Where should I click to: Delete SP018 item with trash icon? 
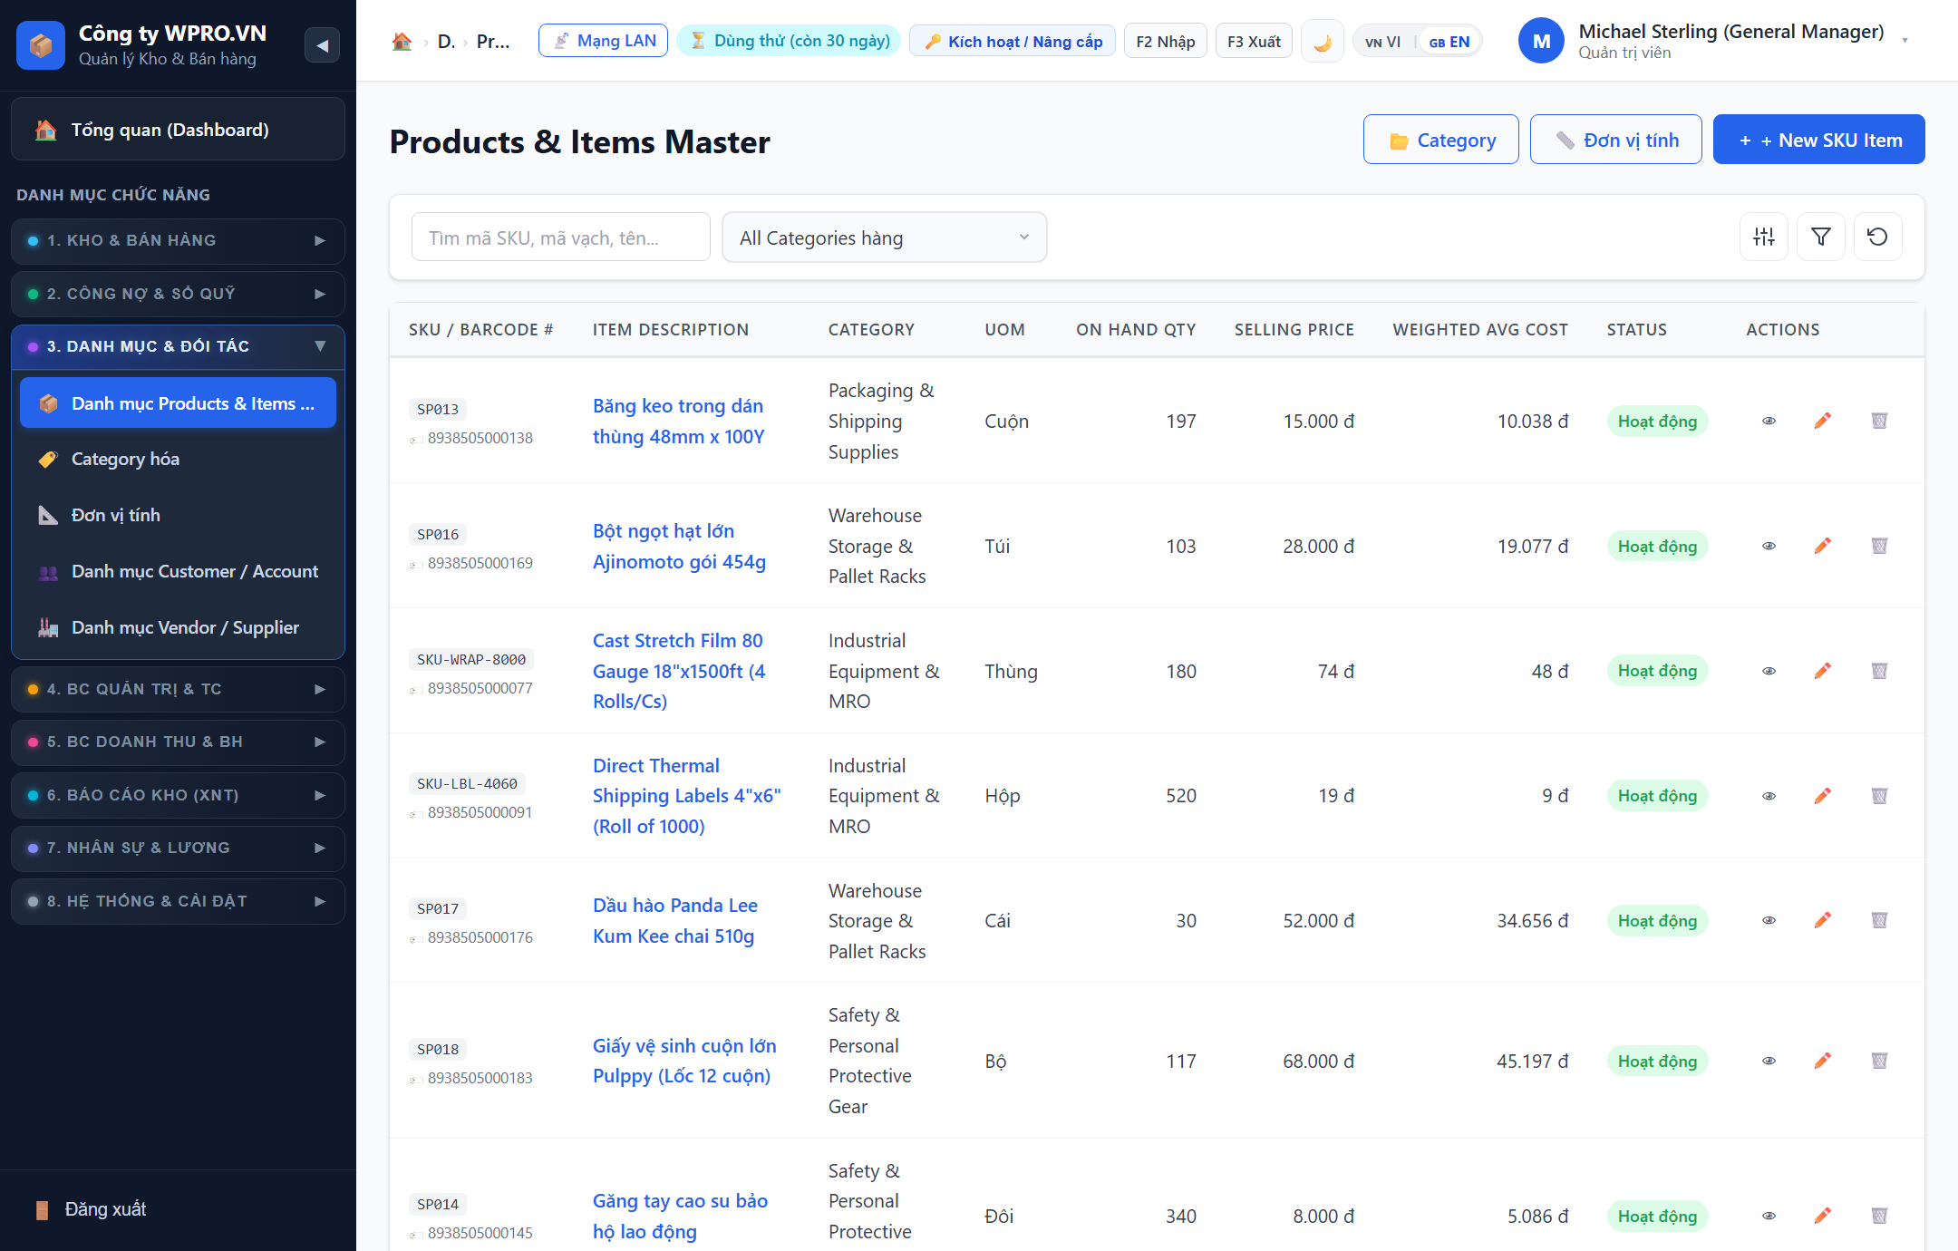[x=1879, y=1061]
